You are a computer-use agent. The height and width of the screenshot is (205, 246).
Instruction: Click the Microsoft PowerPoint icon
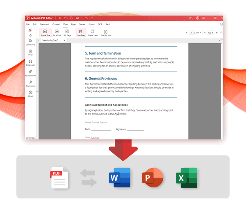tap(153, 178)
